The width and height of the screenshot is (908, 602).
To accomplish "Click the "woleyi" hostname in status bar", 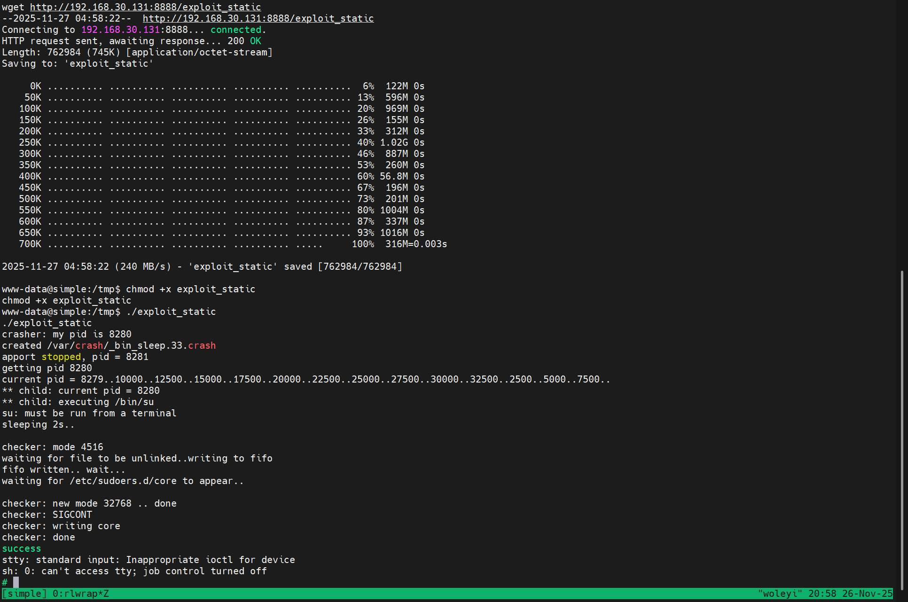I will click(x=780, y=594).
